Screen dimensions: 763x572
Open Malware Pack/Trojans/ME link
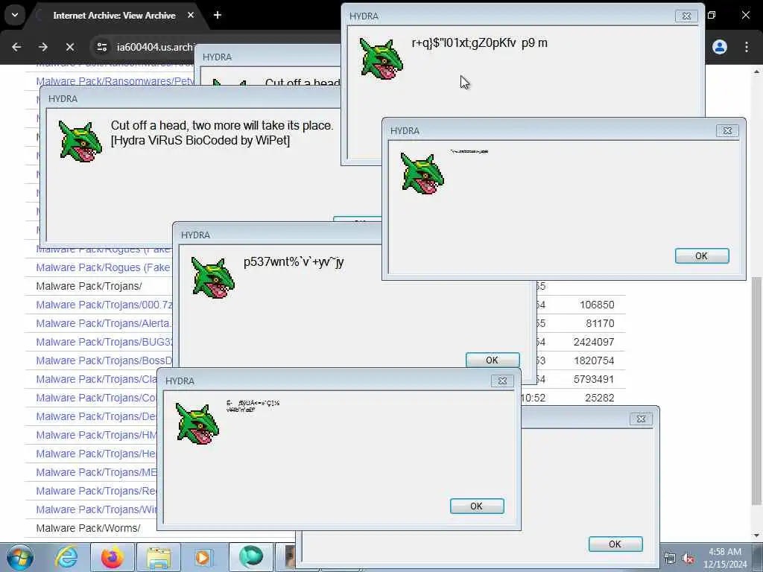tap(96, 472)
